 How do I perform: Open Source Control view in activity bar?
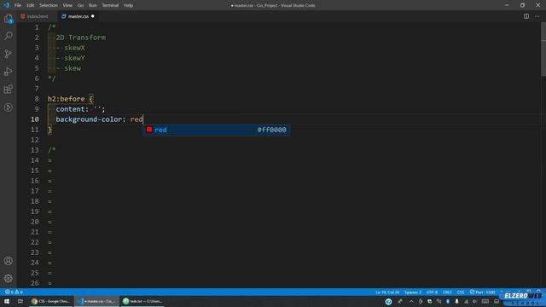click(x=9, y=54)
